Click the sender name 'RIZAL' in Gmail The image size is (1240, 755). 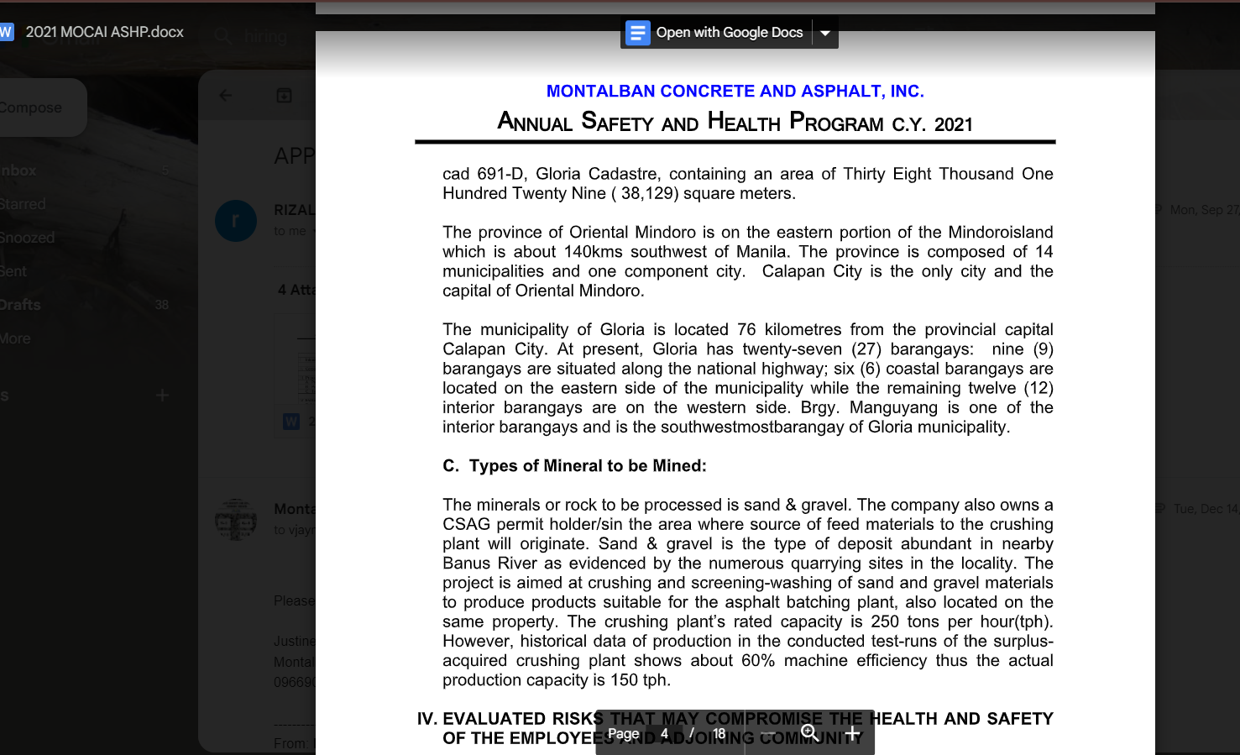click(295, 210)
